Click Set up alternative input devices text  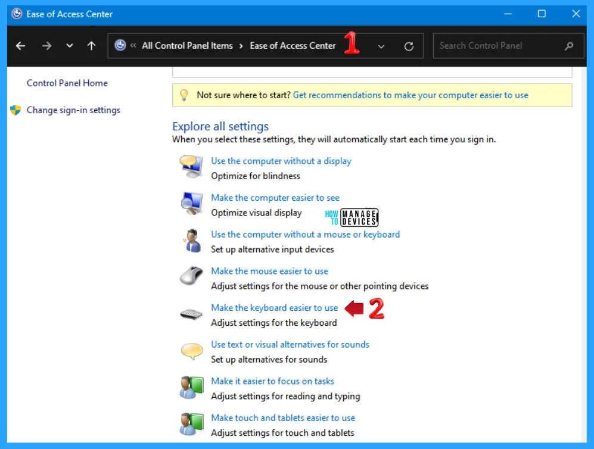(272, 250)
